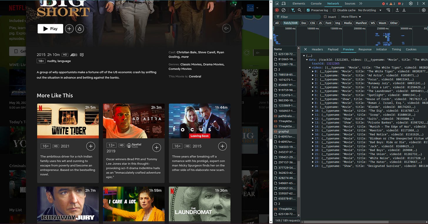Open The Laundromat thumbnail
The image size is (428, 224).
(200, 204)
